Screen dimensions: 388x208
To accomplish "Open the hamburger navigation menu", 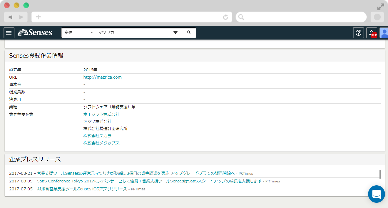I will (9, 33).
